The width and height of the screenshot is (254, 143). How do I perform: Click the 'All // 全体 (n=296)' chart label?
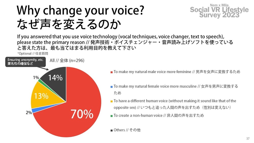[x=67, y=60]
